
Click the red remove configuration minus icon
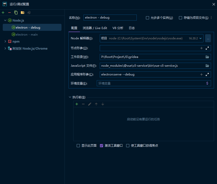[x=9, y=13]
